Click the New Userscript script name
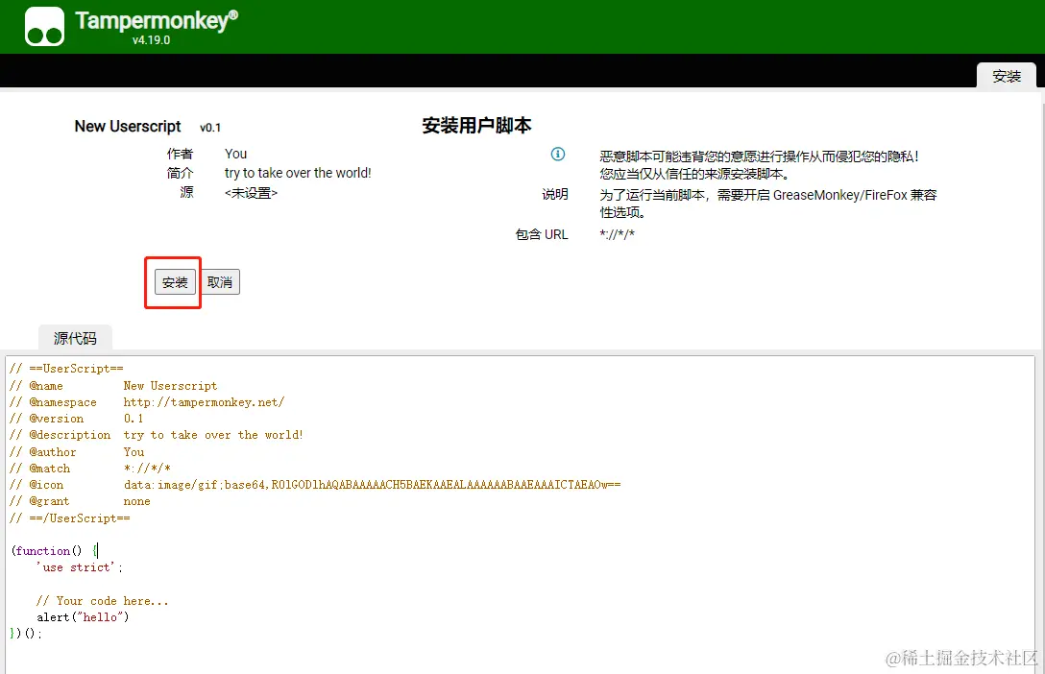Viewport: 1045px width, 674px height. coord(128,127)
